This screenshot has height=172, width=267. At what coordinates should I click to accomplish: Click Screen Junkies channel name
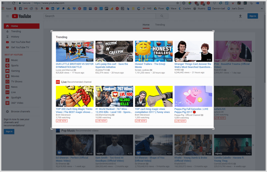click(142, 70)
